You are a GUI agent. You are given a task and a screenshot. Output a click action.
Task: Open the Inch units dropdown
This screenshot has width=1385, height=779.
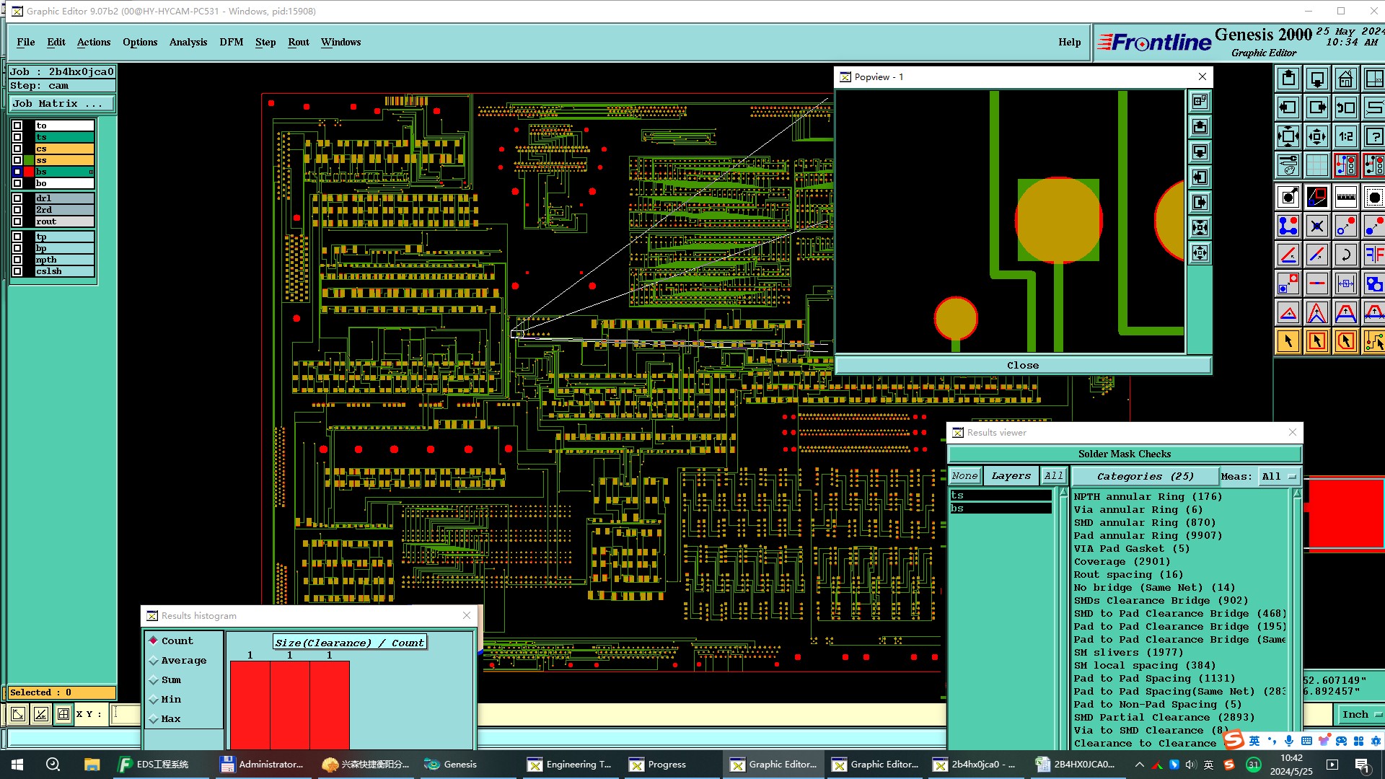point(1360,714)
